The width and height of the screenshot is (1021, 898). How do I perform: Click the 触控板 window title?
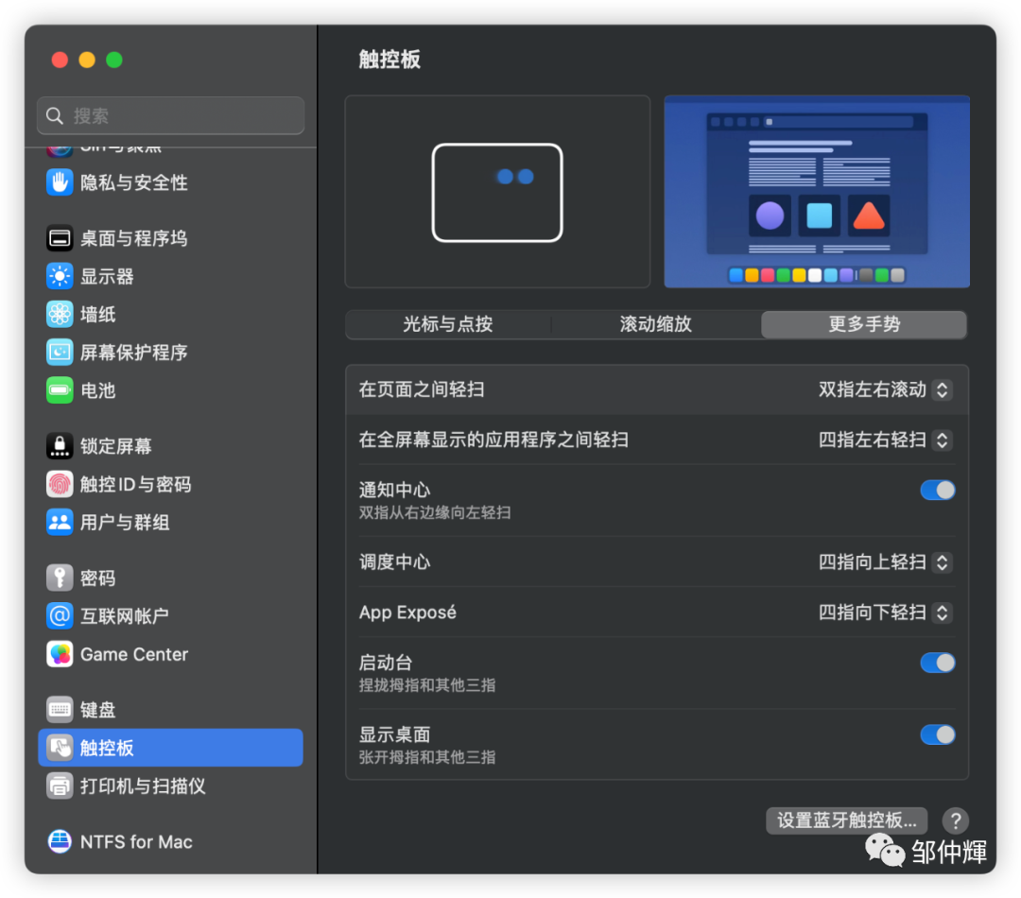389,60
